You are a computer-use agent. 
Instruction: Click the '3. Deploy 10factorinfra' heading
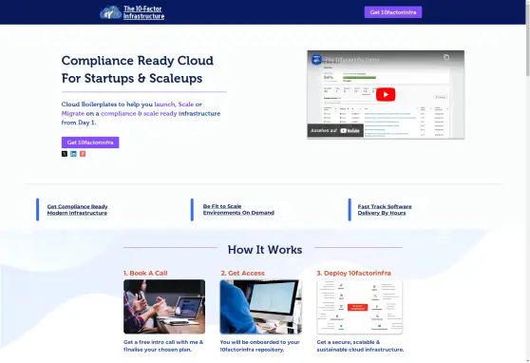click(x=353, y=273)
